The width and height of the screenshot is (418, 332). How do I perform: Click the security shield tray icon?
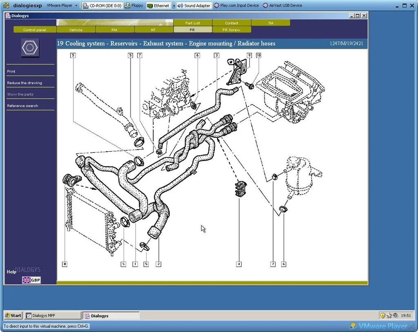(382, 315)
